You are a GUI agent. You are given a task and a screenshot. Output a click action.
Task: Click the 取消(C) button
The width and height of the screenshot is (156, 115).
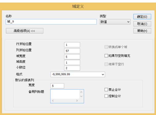[142, 24]
